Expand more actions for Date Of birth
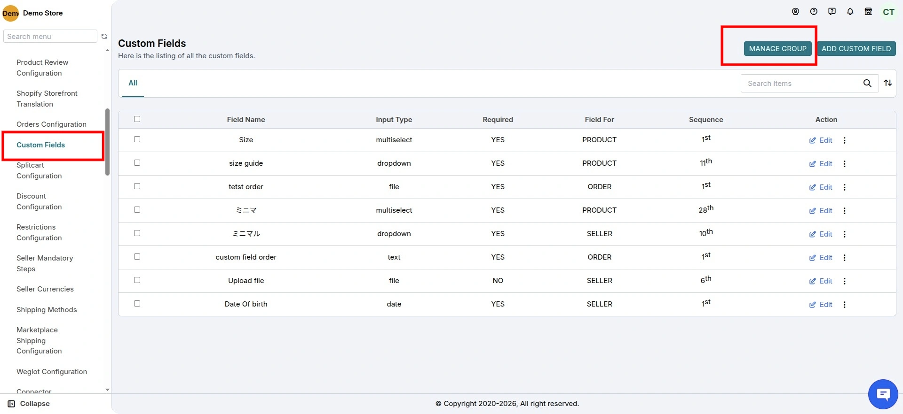903x414 pixels. click(845, 305)
